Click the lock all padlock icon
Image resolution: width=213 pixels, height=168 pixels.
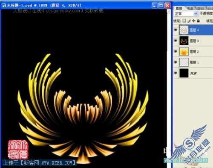(x=199, y=21)
